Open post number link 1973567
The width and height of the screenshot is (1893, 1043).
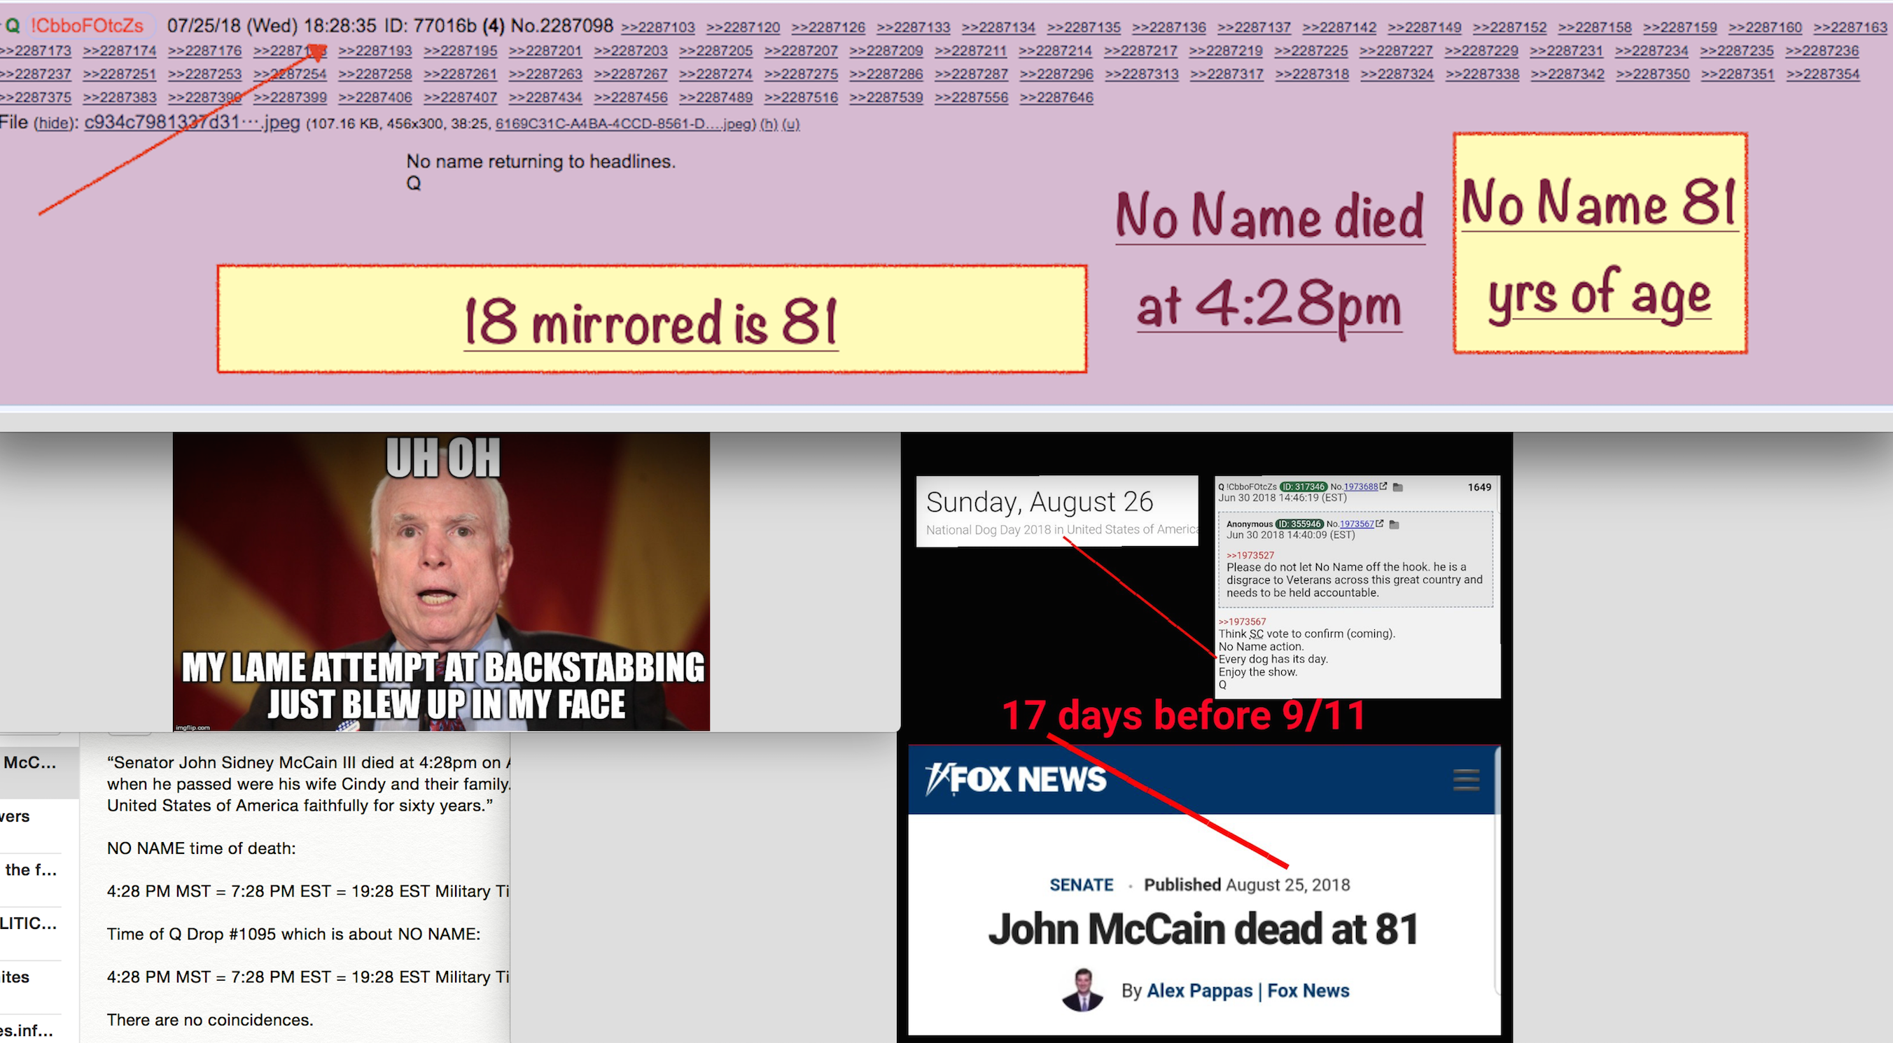click(1357, 524)
